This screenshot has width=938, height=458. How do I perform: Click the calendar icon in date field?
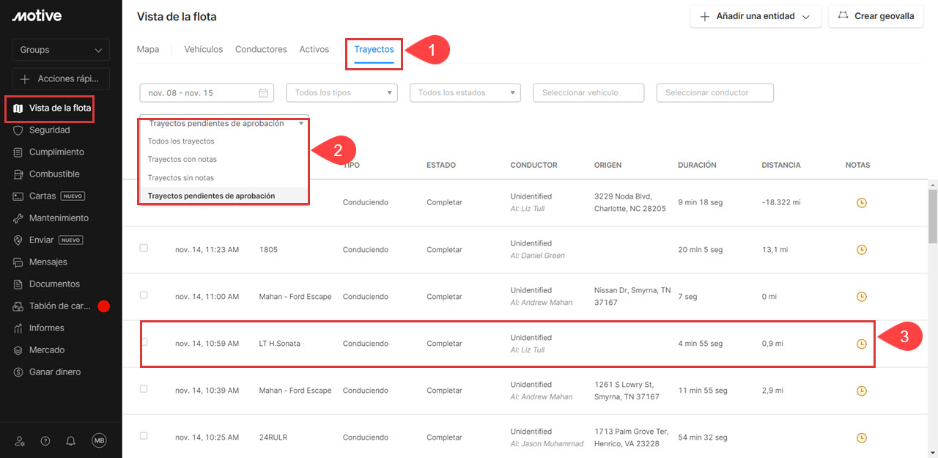pyautogui.click(x=263, y=93)
